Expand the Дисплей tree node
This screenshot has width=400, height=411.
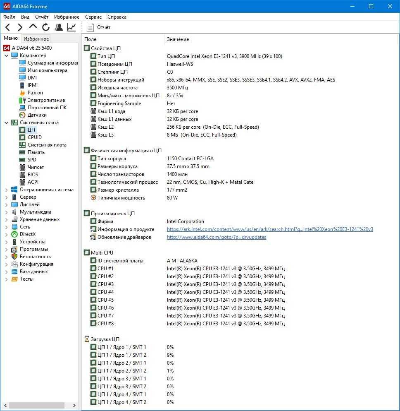(x=6, y=205)
